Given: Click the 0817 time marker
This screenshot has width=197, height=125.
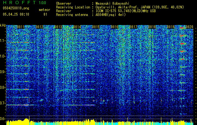Looking at the screenshot, I should (133, 27).
